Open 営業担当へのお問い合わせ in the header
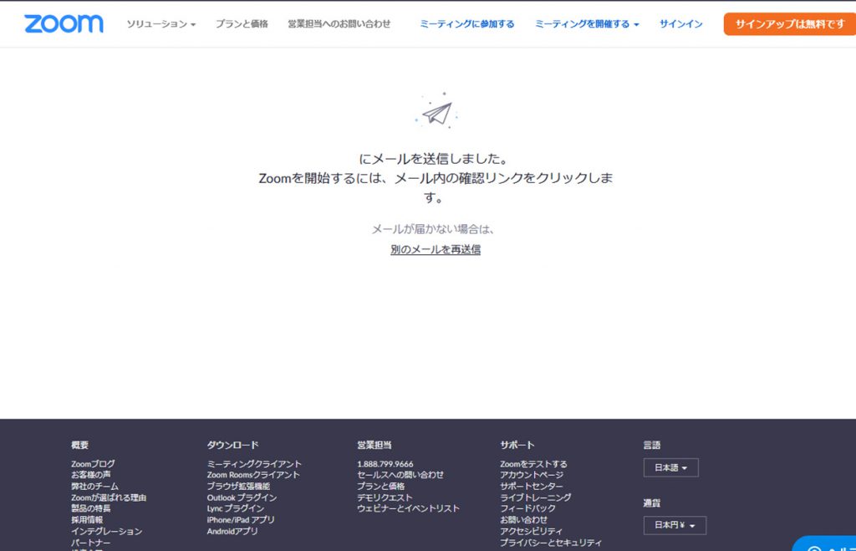 339,24
